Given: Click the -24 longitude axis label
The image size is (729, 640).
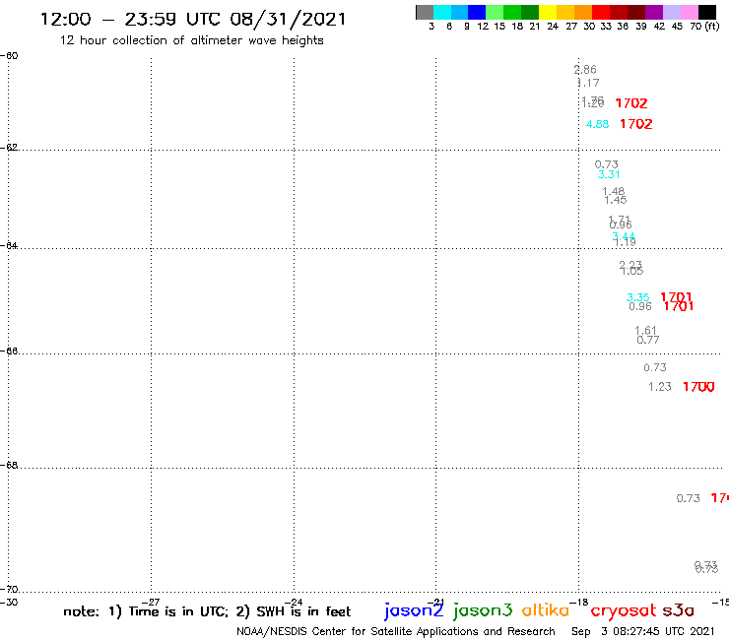Looking at the screenshot, I should (294, 603).
